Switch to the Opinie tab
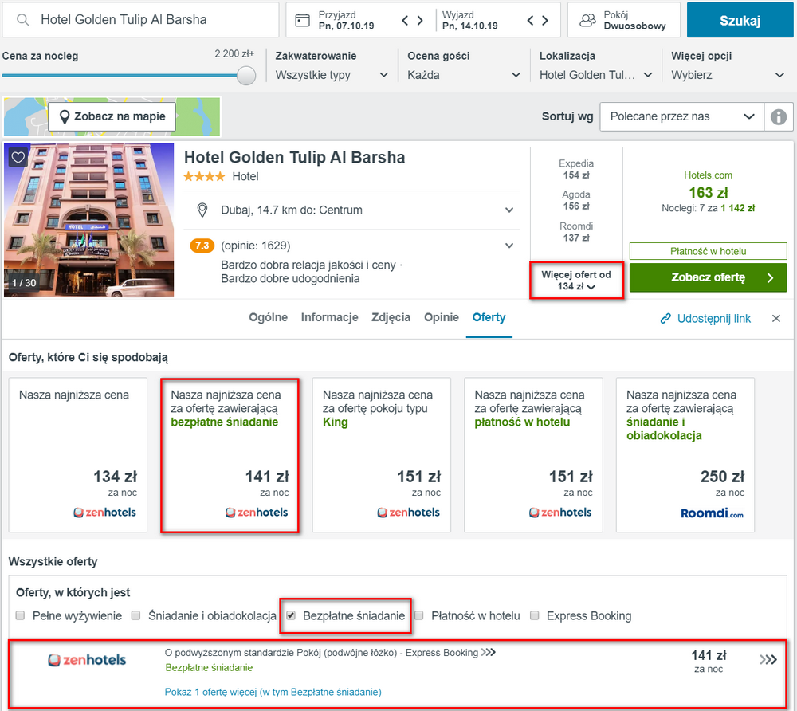 coord(442,317)
